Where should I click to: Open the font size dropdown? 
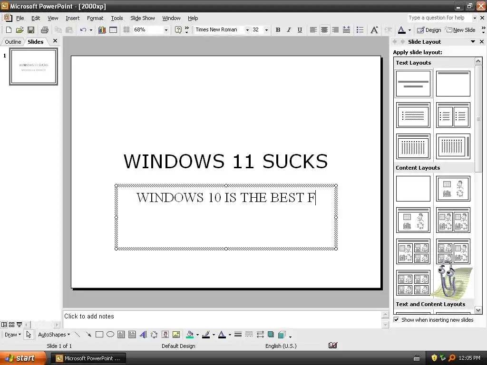[x=266, y=30]
